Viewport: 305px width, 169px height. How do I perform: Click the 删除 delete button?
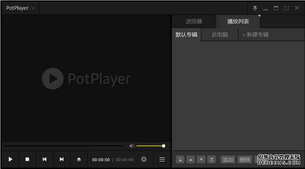click(245, 160)
